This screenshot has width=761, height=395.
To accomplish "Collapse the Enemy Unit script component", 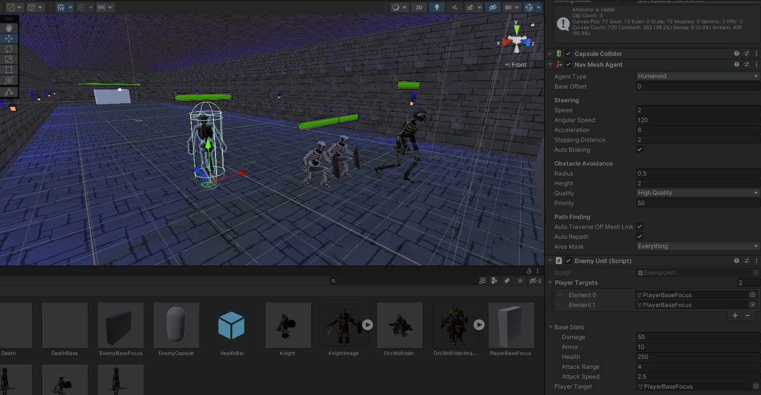I will (550, 261).
